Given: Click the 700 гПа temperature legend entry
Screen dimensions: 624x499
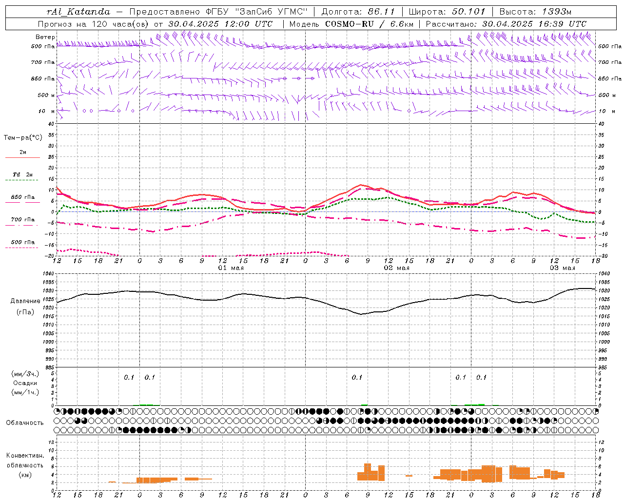Looking at the screenshot, I should (23, 220).
